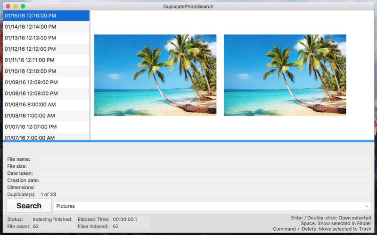Select the 01/09/16 12:09:00 PM entry
This screenshot has width=377, height=235.
coord(46,82)
